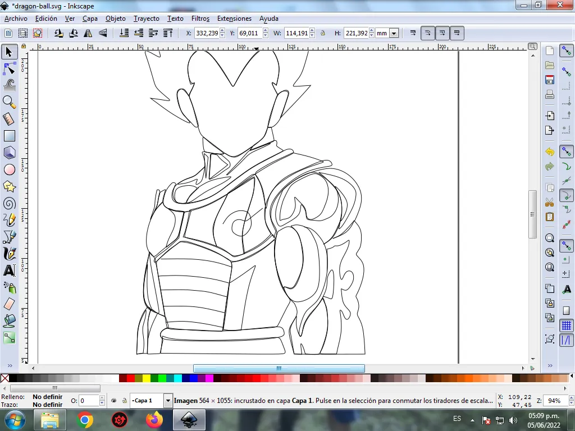Undo last action with yellow arrow

tap(549, 152)
